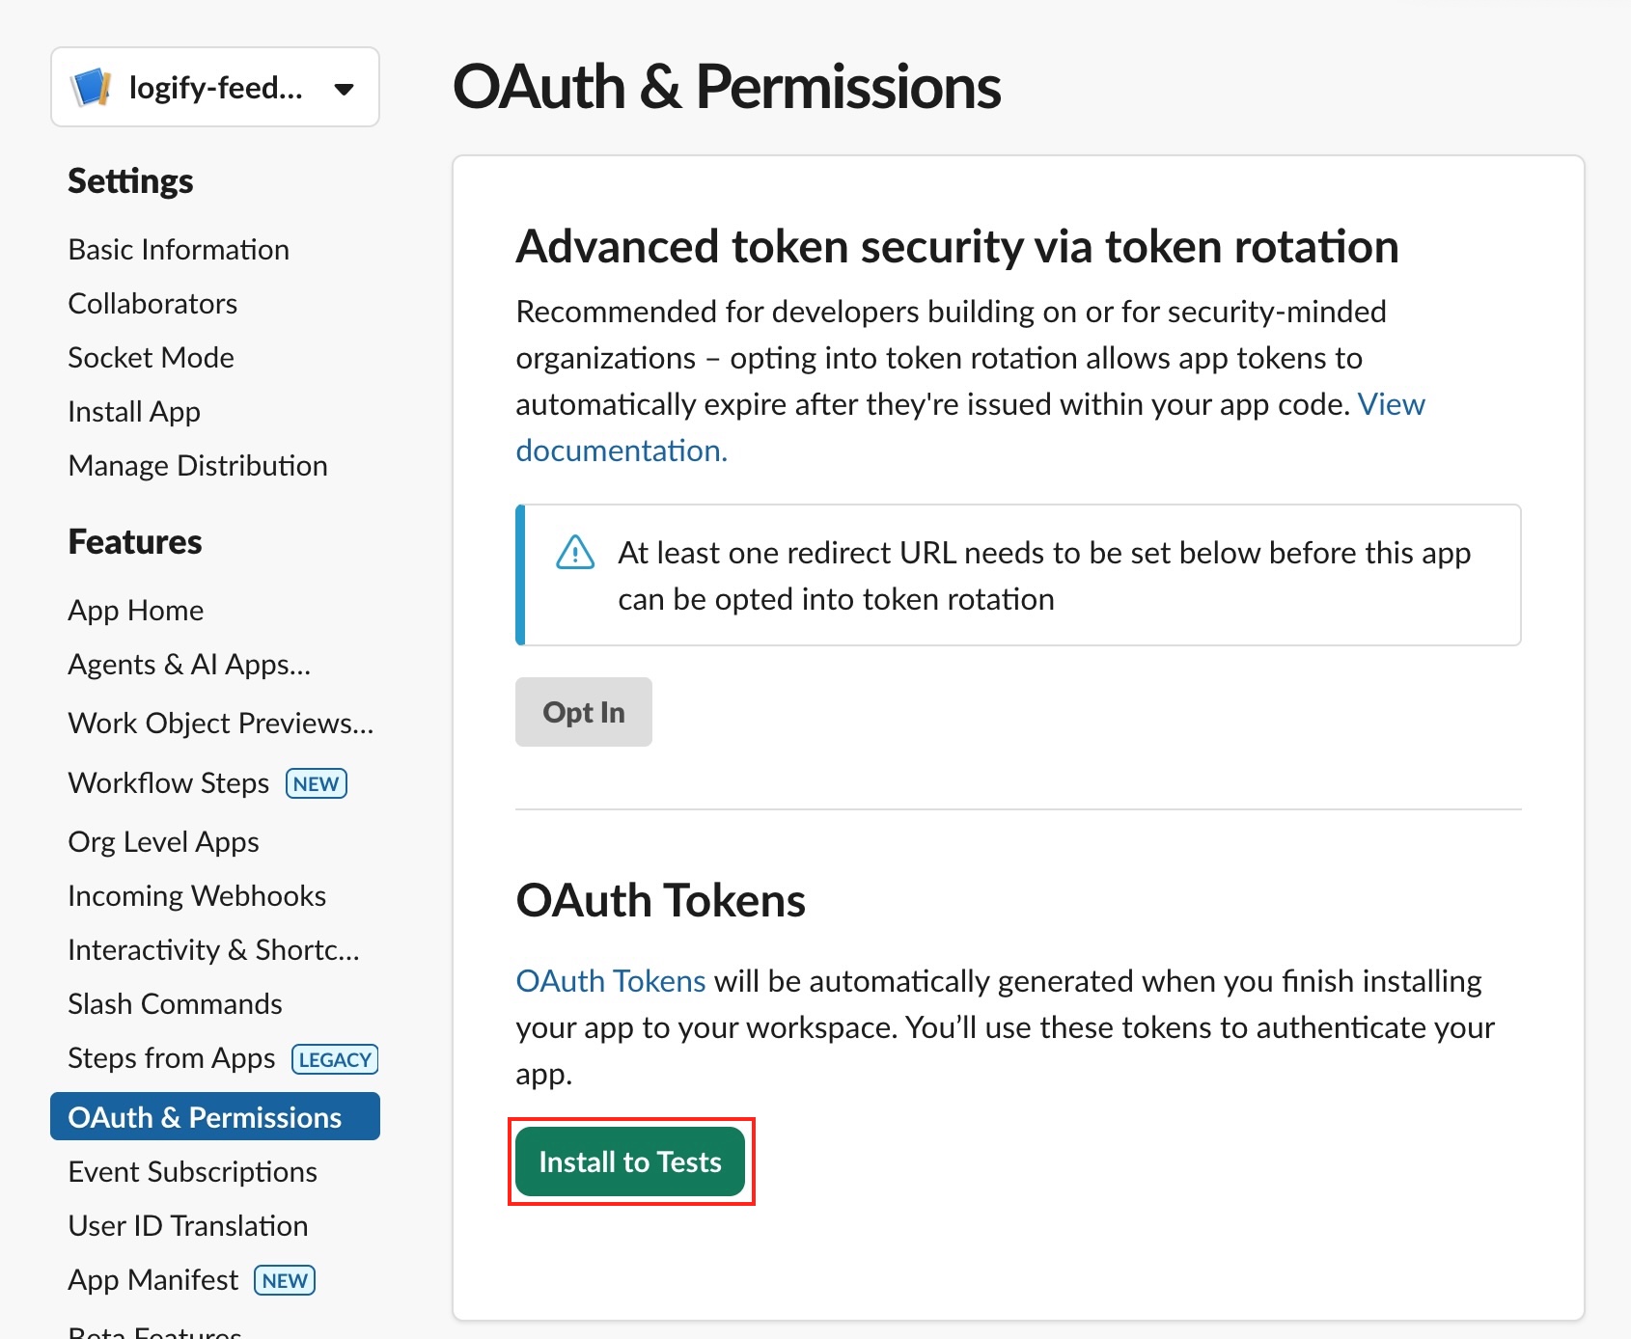The height and width of the screenshot is (1339, 1631).
Task: Open Event Subscriptions page
Action: pos(192,1172)
